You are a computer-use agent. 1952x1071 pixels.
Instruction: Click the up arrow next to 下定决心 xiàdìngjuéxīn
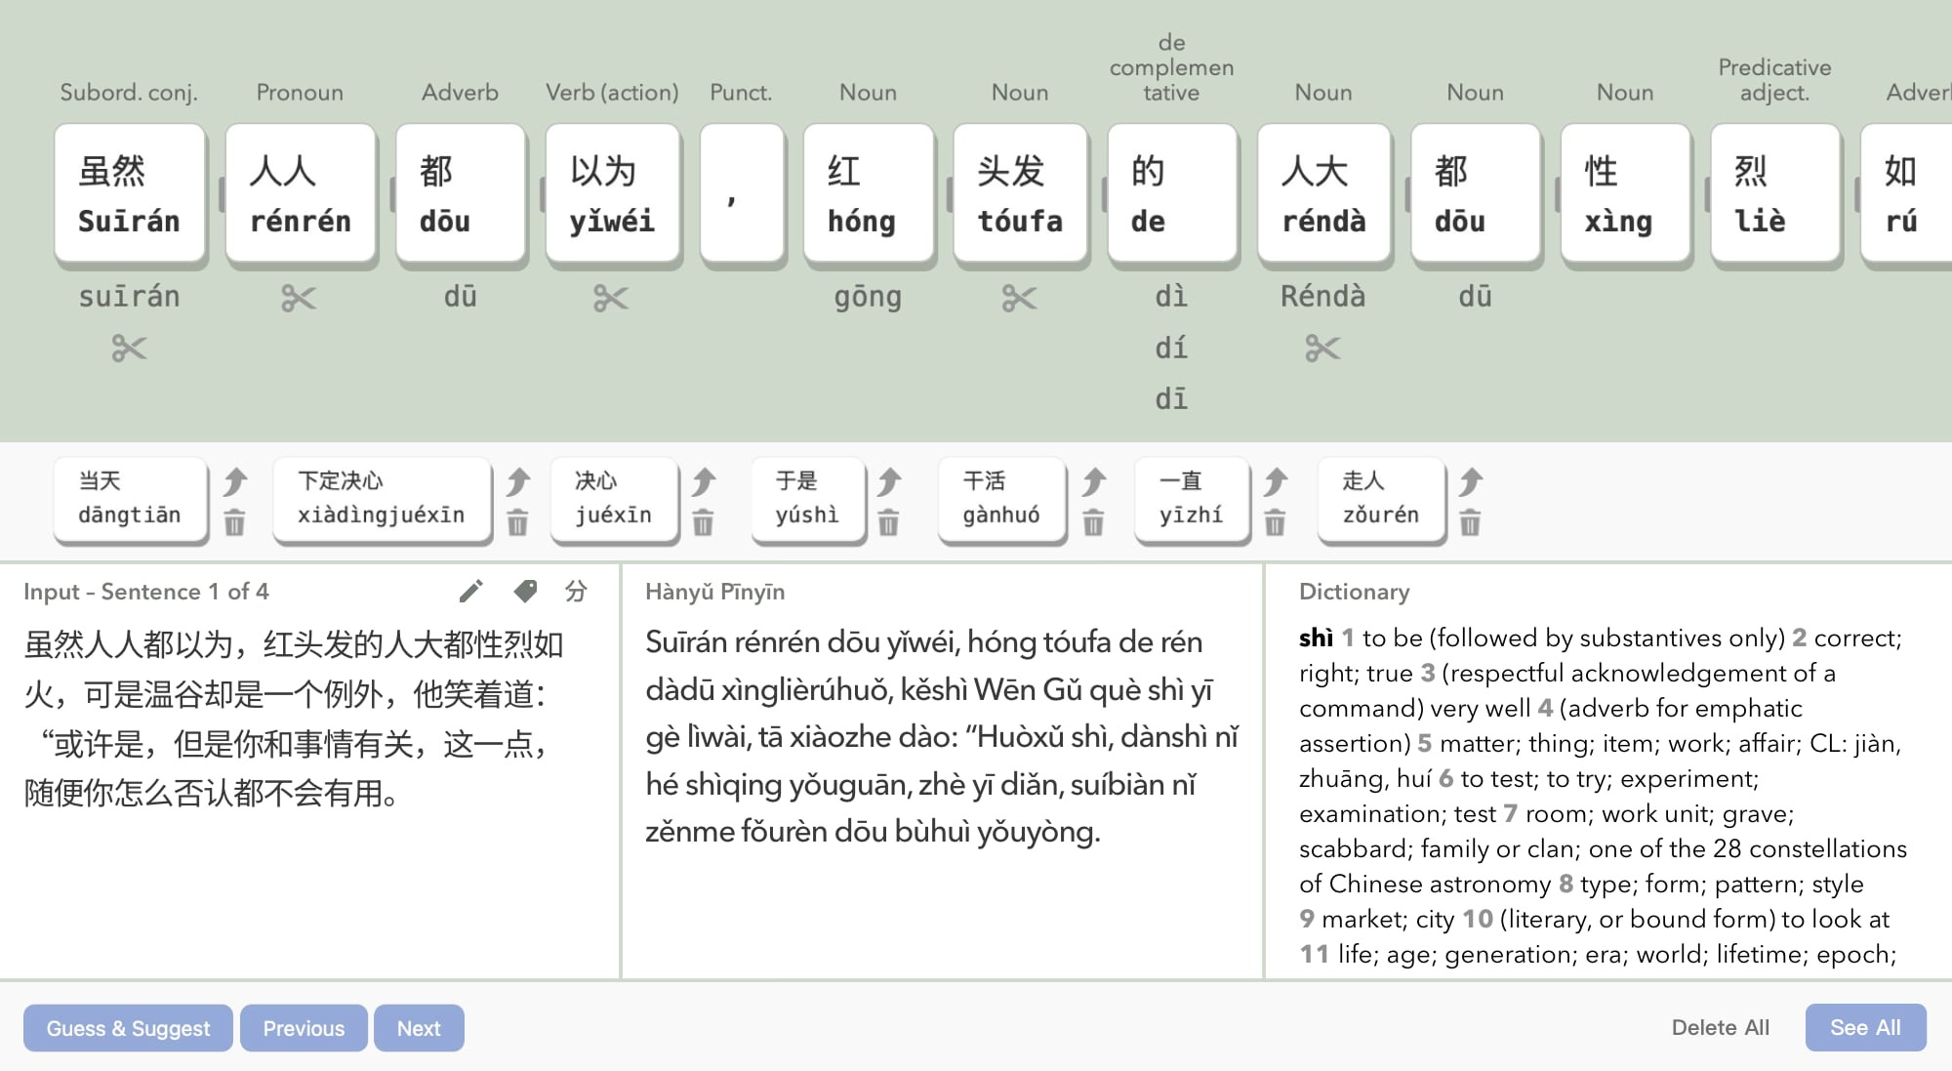click(x=518, y=481)
